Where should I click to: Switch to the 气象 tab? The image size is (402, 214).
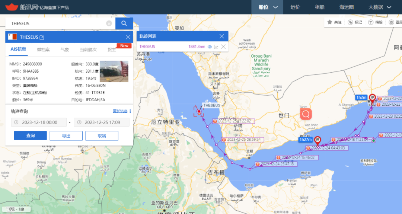(64, 49)
